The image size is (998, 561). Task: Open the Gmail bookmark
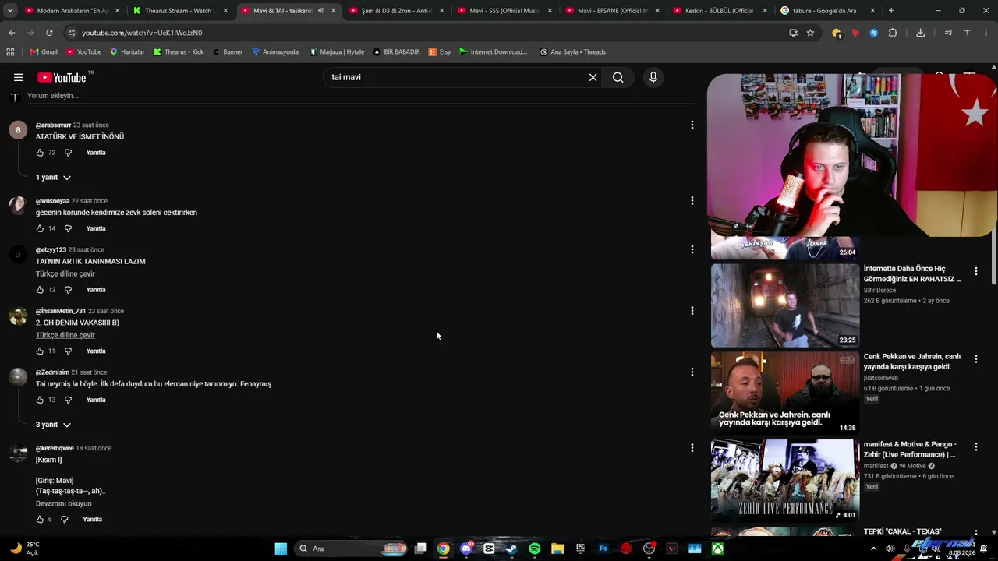pos(44,52)
